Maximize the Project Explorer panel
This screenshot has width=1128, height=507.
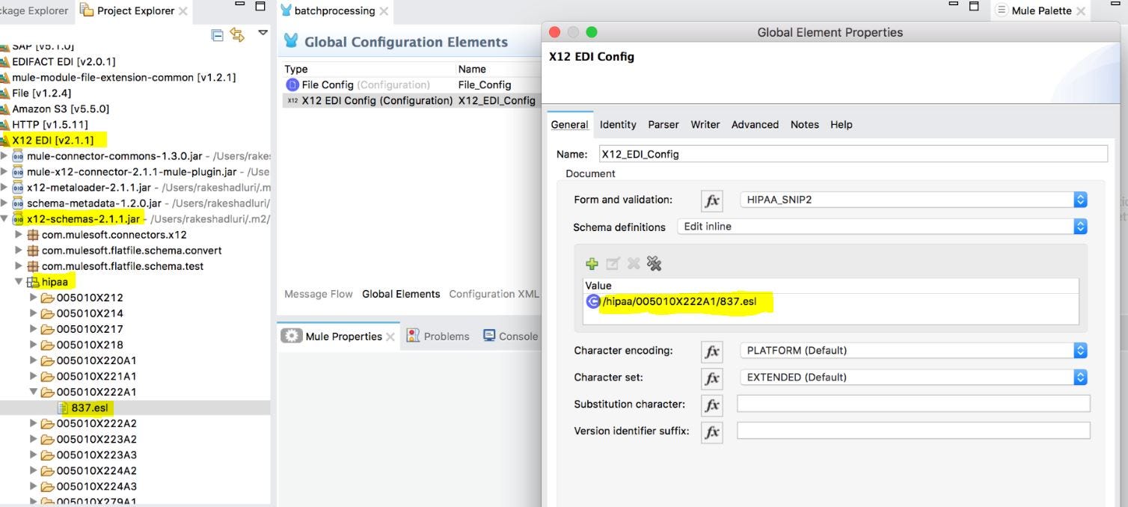coord(260,7)
